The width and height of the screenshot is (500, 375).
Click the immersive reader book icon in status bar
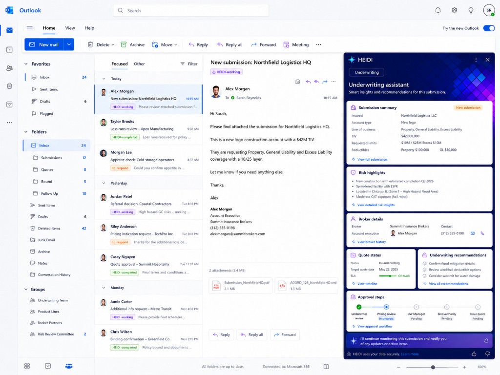[326, 367]
